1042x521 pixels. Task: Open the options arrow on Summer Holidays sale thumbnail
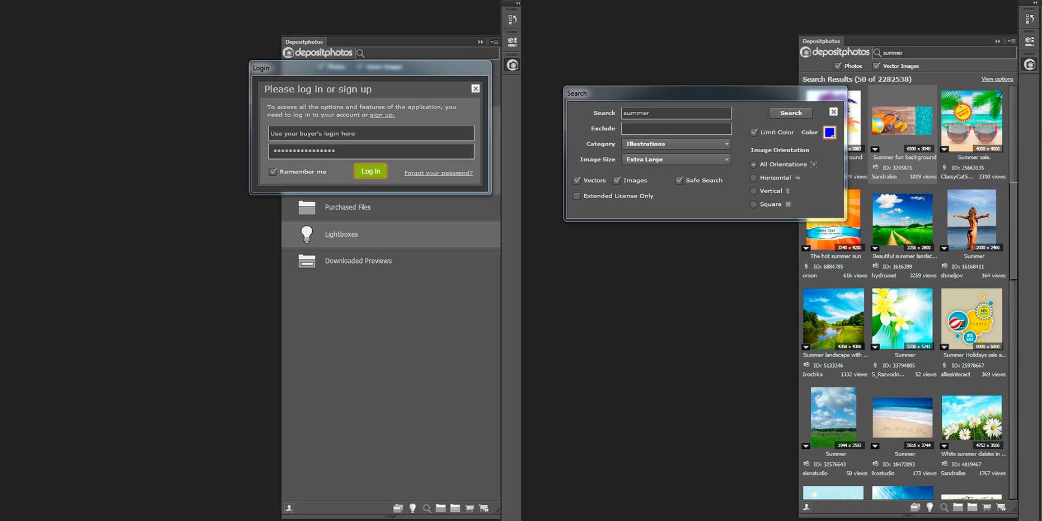point(944,348)
